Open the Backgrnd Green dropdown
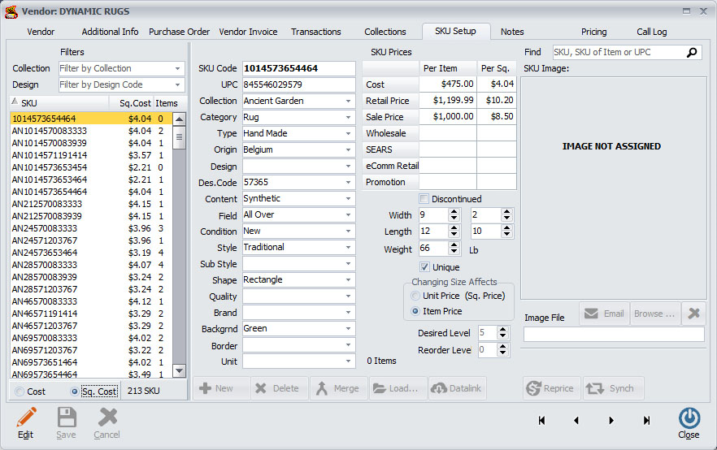717x450 pixels. pos(349,328)
